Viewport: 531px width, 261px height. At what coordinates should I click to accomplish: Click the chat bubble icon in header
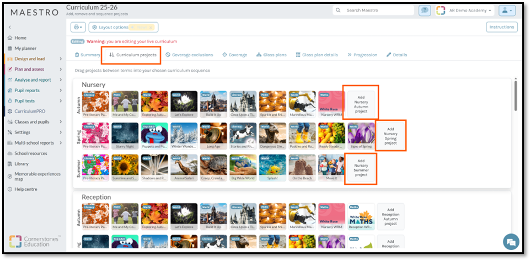[425, 10]
